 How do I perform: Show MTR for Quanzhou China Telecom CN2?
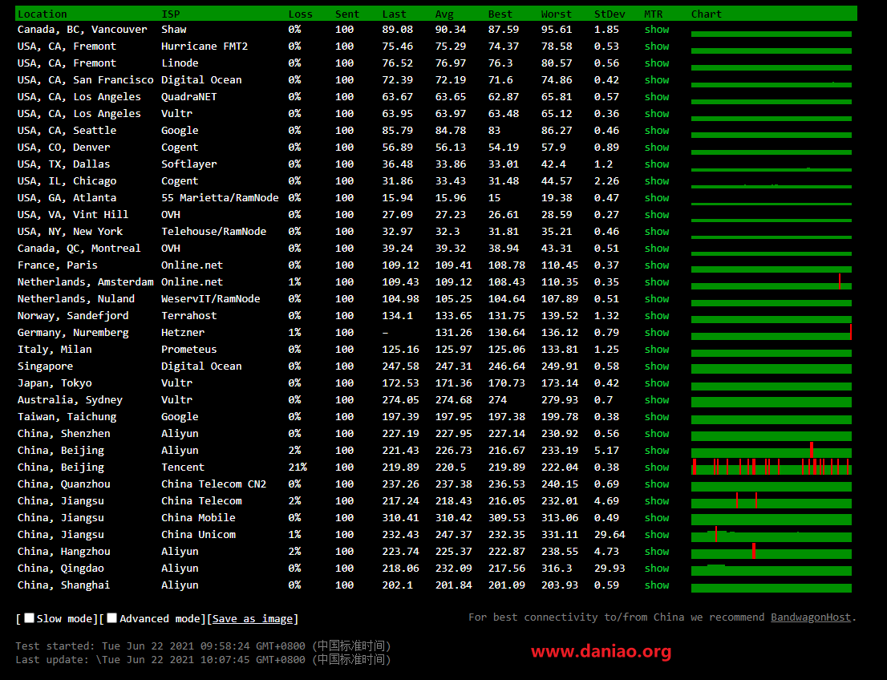pyautogui.click(x=657, y=484)
